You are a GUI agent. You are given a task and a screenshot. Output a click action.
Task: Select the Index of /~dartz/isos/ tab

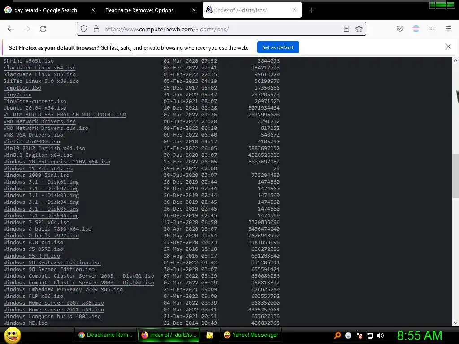[252, 10]
